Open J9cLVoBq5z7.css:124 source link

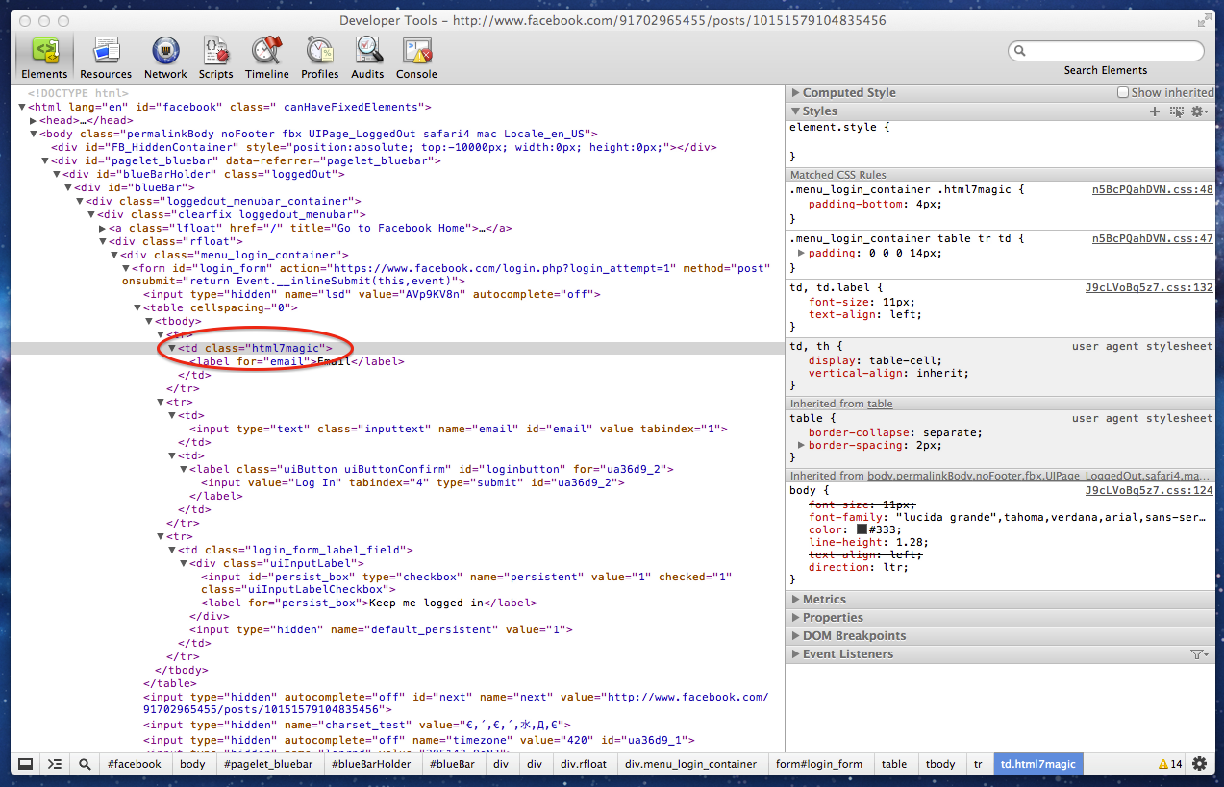(1149, 490)
